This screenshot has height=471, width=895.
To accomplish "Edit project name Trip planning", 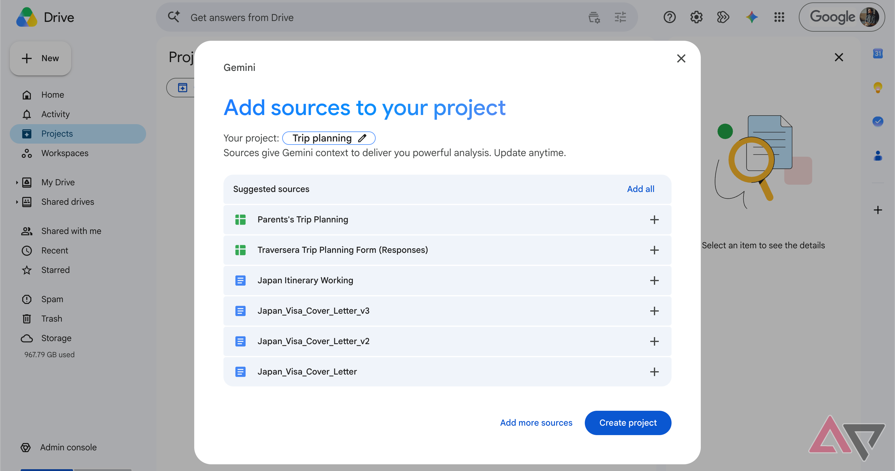I will pos(329,138).
